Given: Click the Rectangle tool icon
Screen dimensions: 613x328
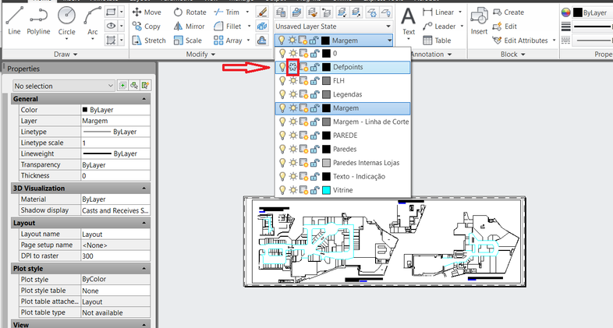Looking at the screenshot, I should (111, 12).
